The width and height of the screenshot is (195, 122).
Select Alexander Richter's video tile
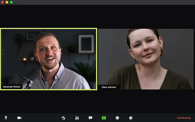point(49,59)
